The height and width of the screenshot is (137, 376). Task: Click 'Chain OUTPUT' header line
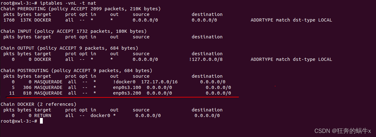coord(69,48)
